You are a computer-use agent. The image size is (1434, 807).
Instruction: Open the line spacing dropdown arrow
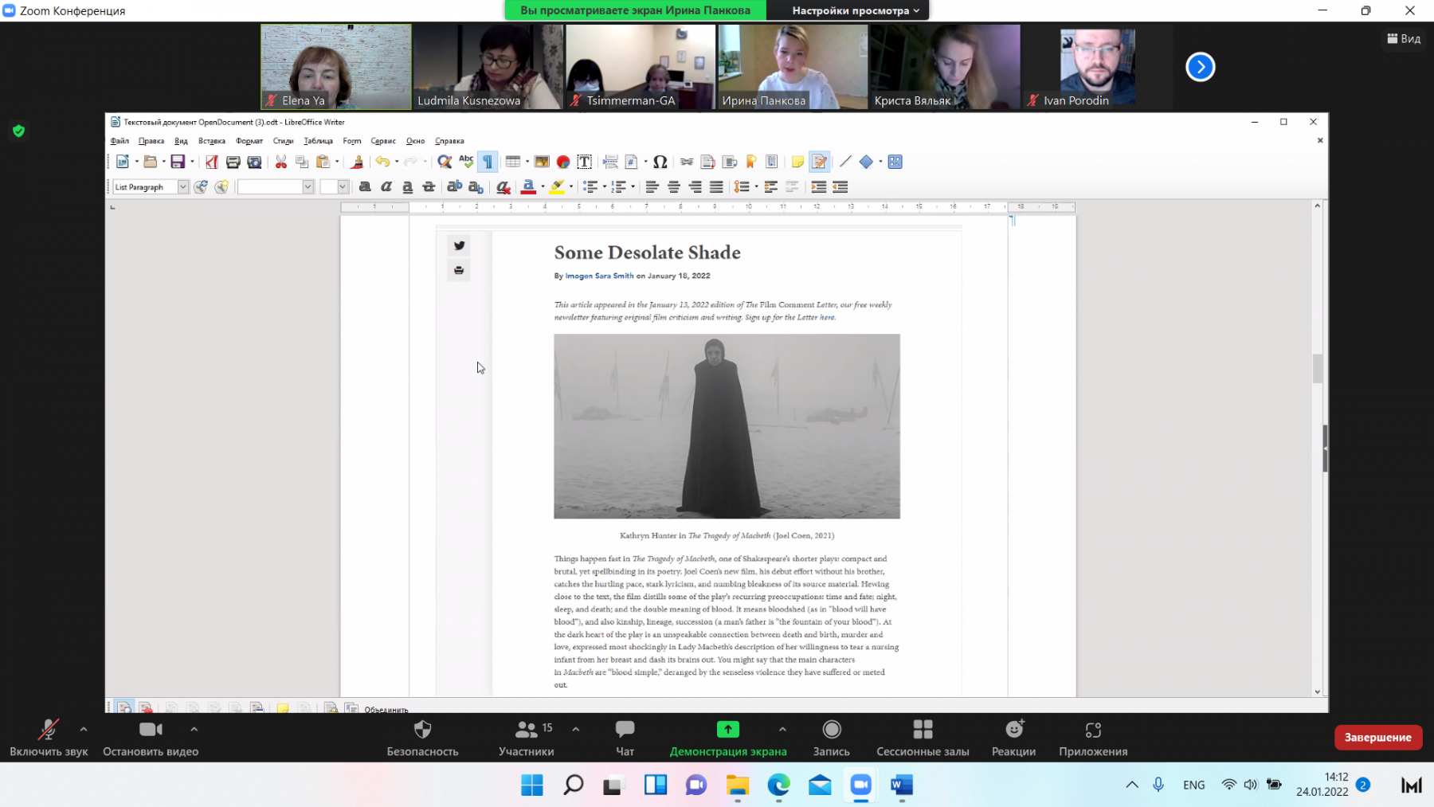[x=756, y=186]
